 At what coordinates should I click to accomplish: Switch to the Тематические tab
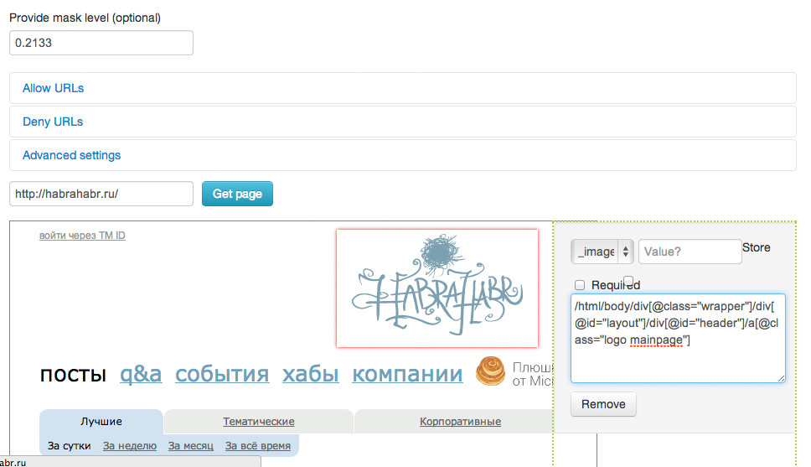[259, 422]
